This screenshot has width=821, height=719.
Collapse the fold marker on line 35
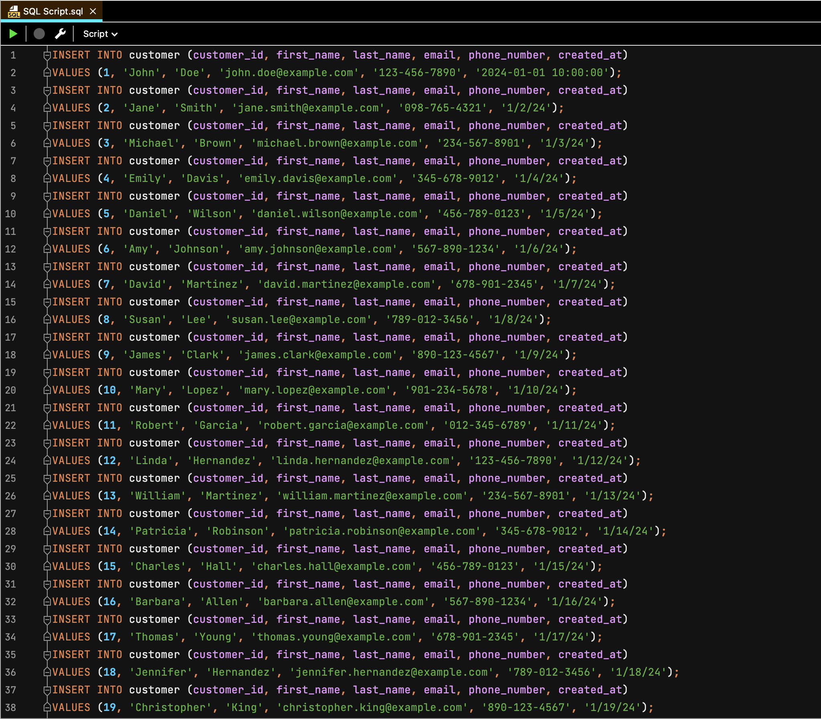(47, 655)
